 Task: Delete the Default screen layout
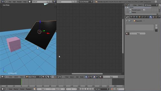click(51, 2)
